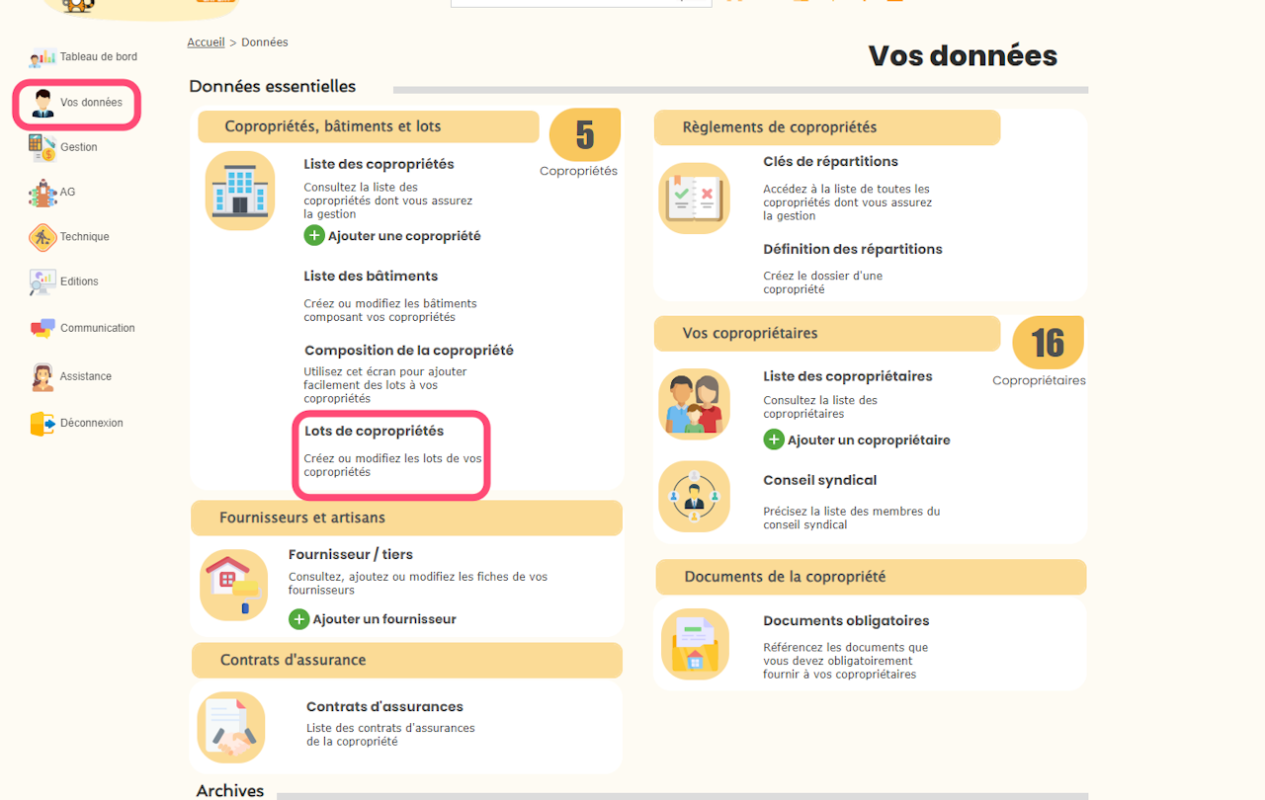Open Clés de répartitions
Viewport: 1265px width, 800px height.
pos(830,162)
